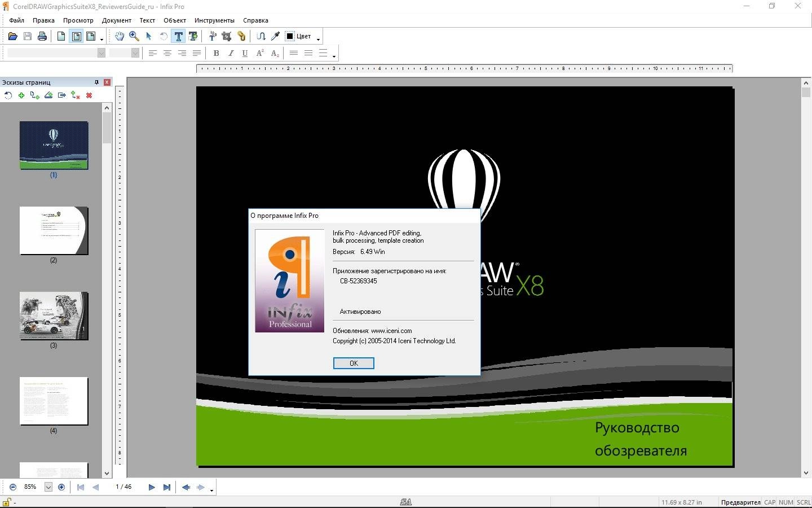Screen dimensions: 812x508
Task: Jump to last page
Action: [166, 487]
